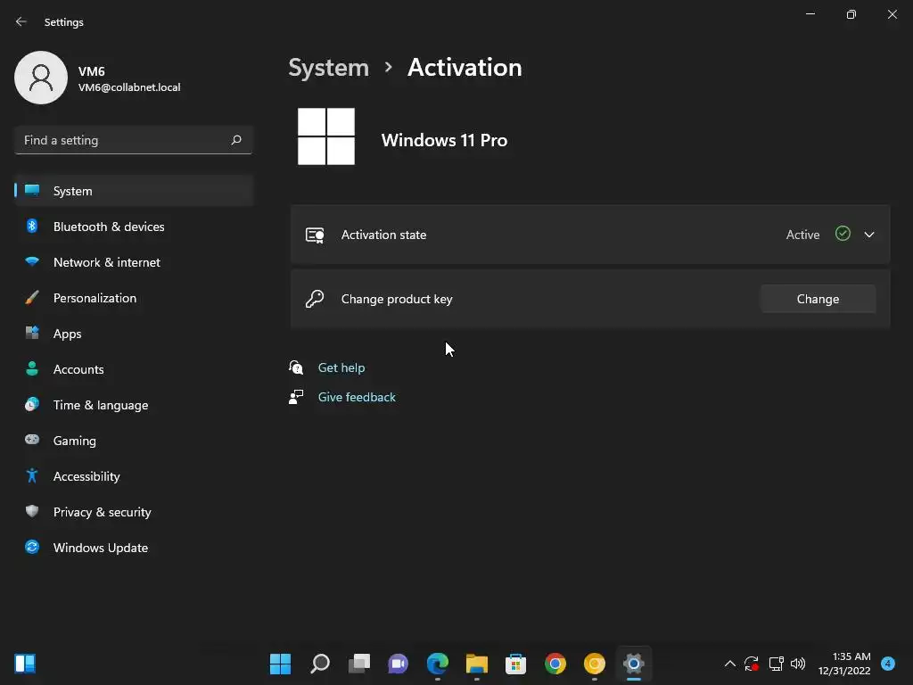Open the network tray icon
This screenshot has height=685, width=913.
[776, 664]
